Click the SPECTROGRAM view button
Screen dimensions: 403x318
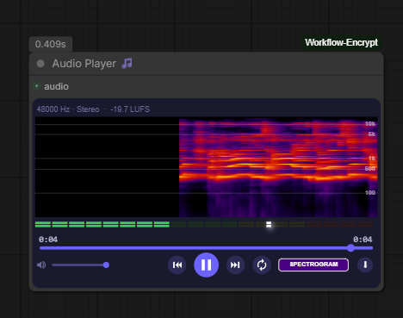pyautogui.click(x=313, y=265)
